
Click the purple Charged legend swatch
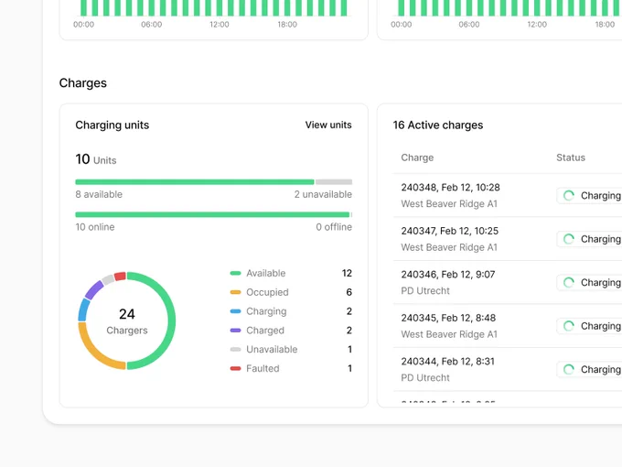pyautogui.click(x=235, y=331)
